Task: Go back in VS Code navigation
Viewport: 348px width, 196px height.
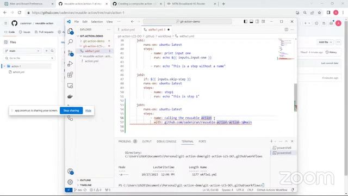Action: [x=133, y=22]
